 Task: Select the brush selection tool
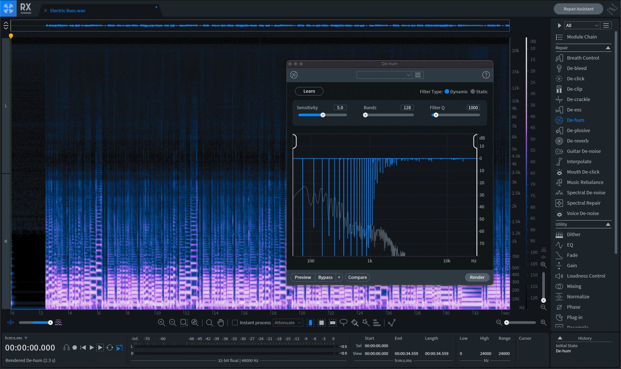[355, 322]
